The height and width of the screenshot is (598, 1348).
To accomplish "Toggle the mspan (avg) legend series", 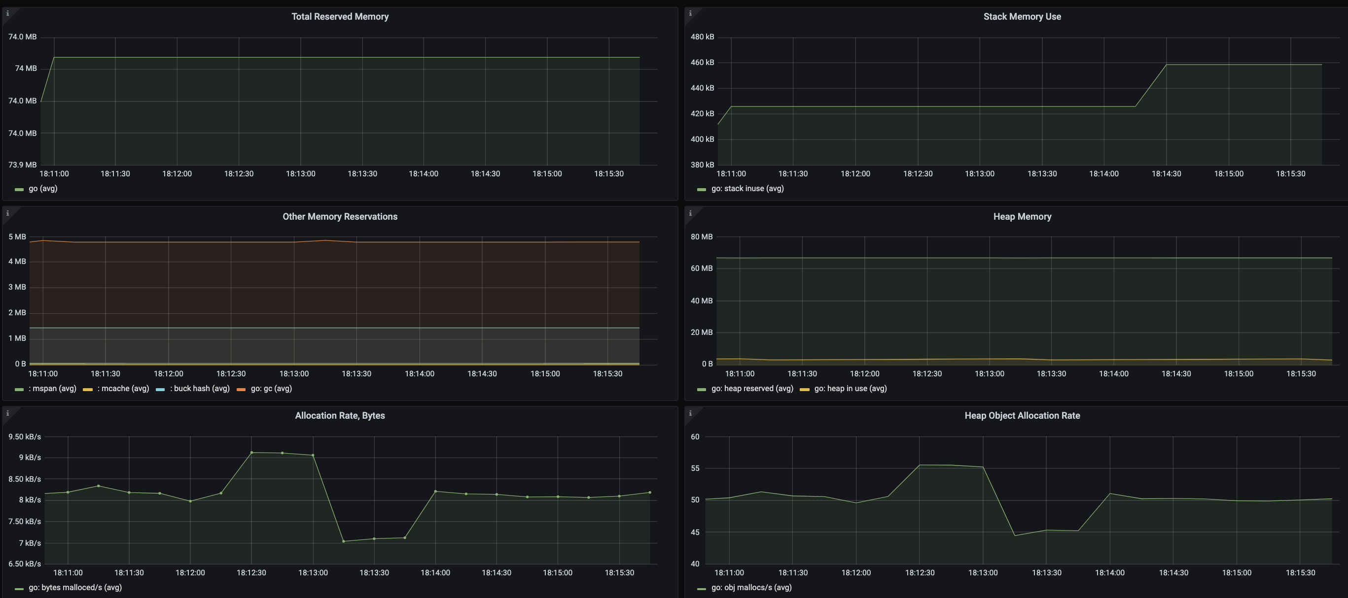I will tap(52, 388).
